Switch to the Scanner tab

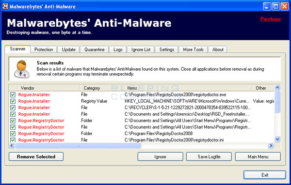click(17, 49)
